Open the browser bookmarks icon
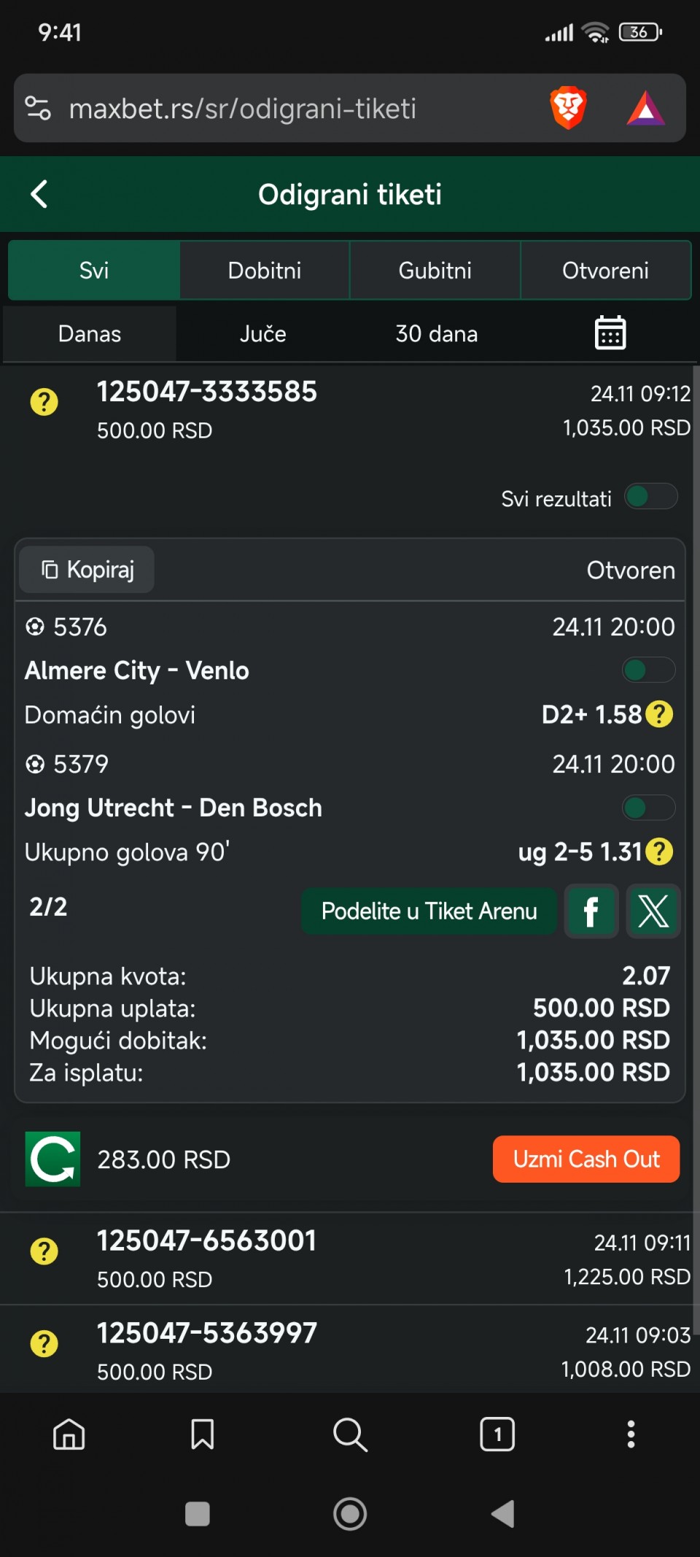The image size is (700, 1557). coord(202,1434)
